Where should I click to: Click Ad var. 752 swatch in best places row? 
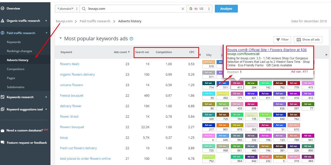[209, 159]
